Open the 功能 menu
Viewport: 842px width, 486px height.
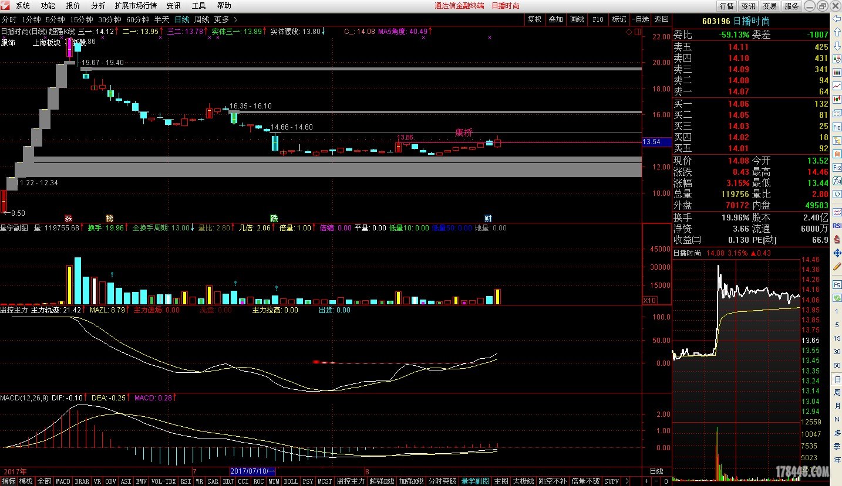pyautogui.click(x=48, y=6)
